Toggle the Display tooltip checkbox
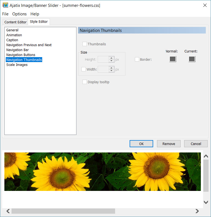Image resolution: width=211 pixels, height=217 pixels. [85, 82]
